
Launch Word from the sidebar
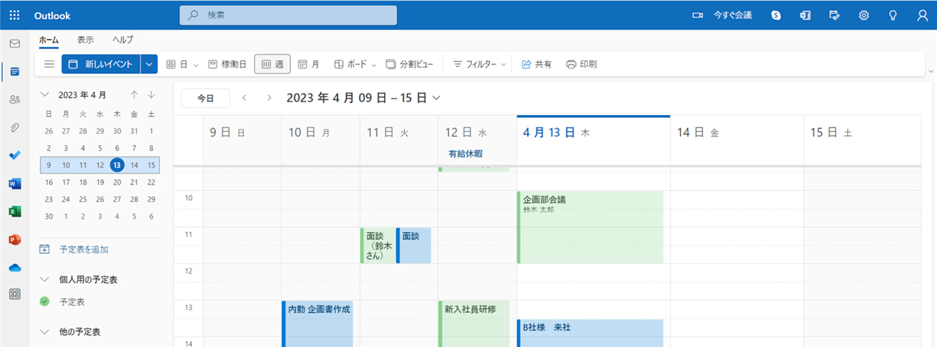(15, 184)
